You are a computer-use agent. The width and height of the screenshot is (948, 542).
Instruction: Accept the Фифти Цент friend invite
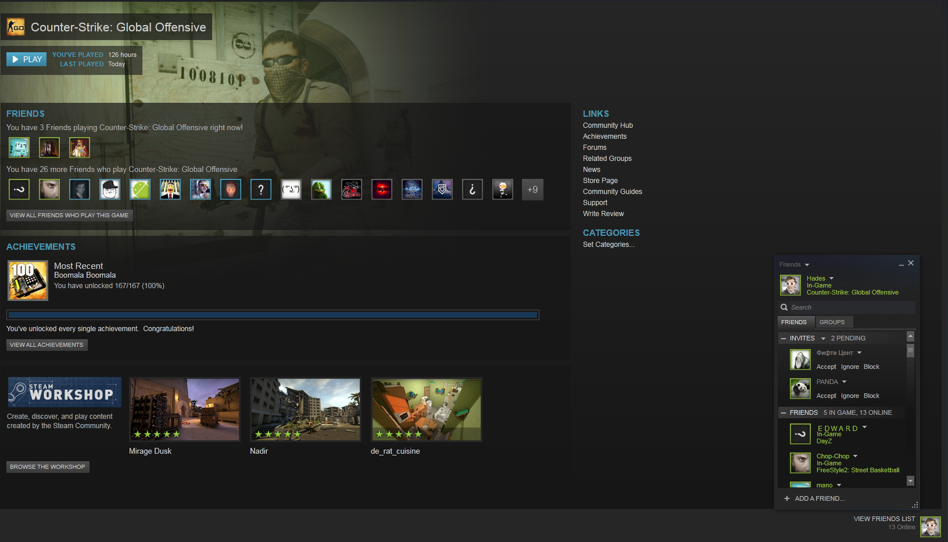coord(827,367)
